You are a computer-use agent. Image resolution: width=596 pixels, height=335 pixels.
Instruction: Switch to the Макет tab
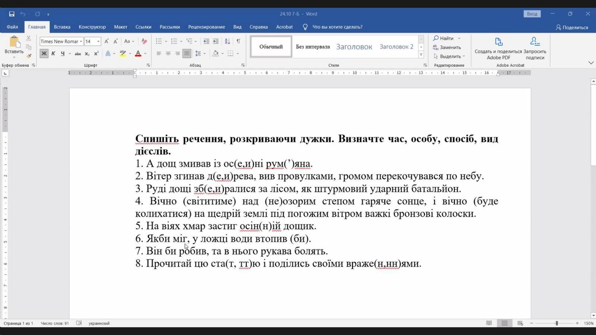(121, 27)
